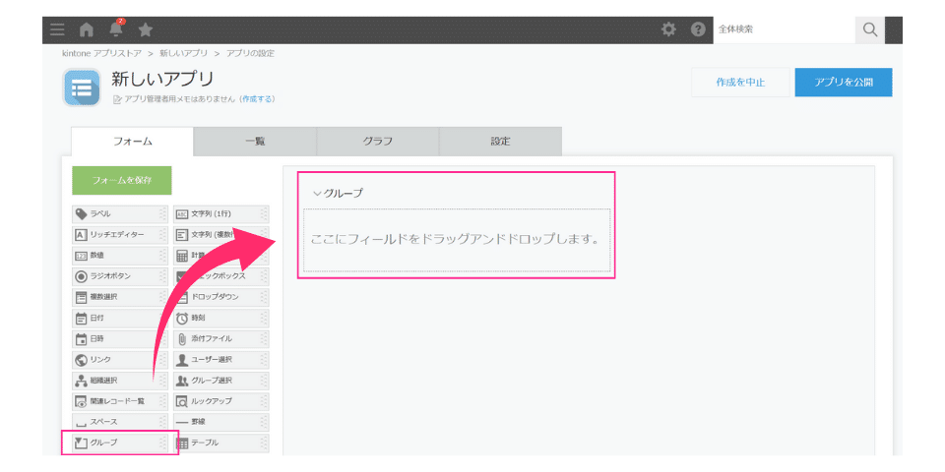The image size is (945, 472).
Task: Open the hamburger menu icon
Action: [x=57, y=29]
